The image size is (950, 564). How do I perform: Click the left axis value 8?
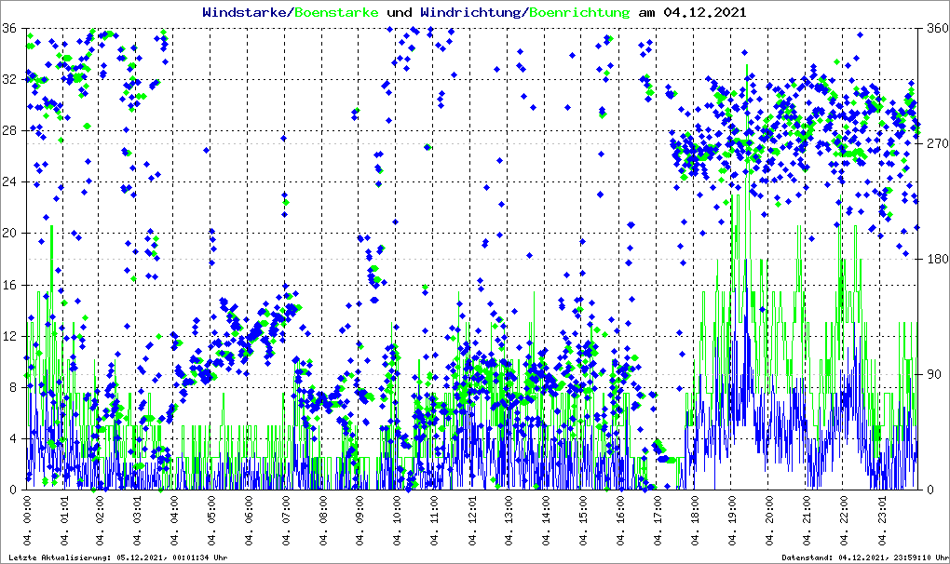13,387
